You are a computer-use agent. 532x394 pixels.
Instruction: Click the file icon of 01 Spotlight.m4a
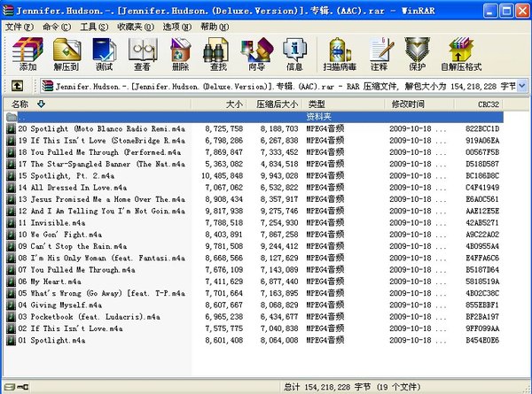(x=11, y=340)
